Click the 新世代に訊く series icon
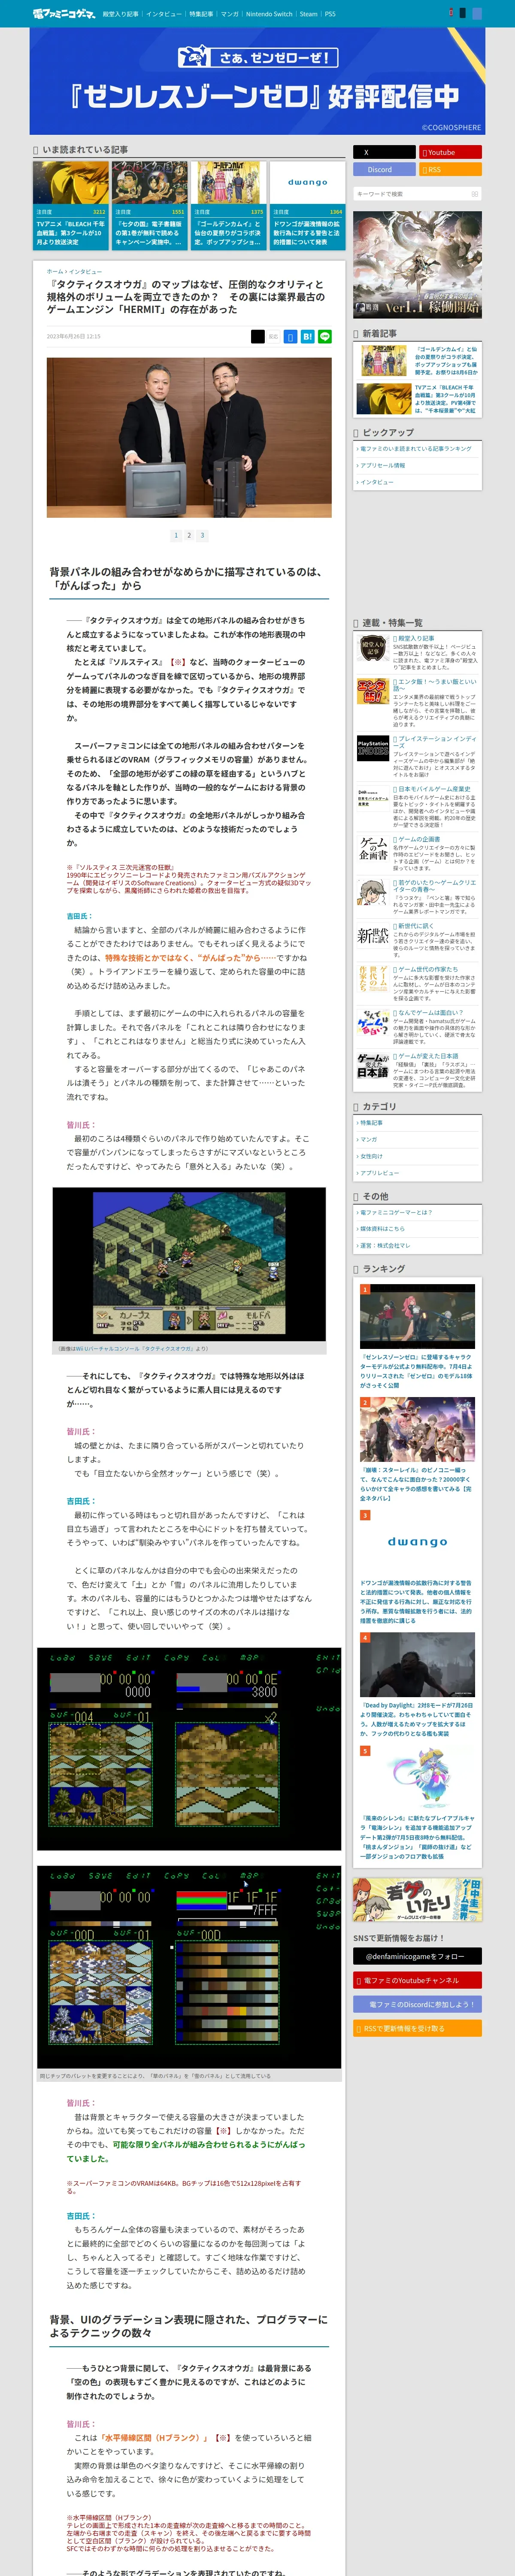515x2576 pixels. coord(373,935)
